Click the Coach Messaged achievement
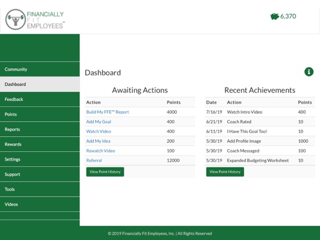320x240 pixels. click(243, 151)
